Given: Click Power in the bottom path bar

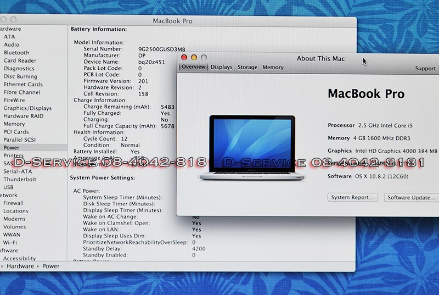Looking at the screenshot, I should [50, 266].
